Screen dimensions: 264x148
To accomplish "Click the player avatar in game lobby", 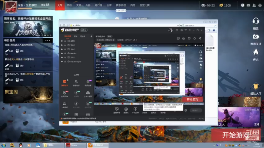I will pyautogui.click(x=11, y=7).
